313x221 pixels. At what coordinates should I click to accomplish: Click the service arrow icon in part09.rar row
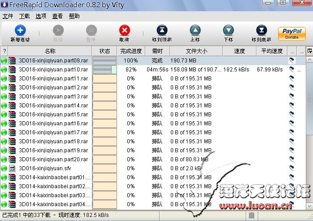pos(291,60)
